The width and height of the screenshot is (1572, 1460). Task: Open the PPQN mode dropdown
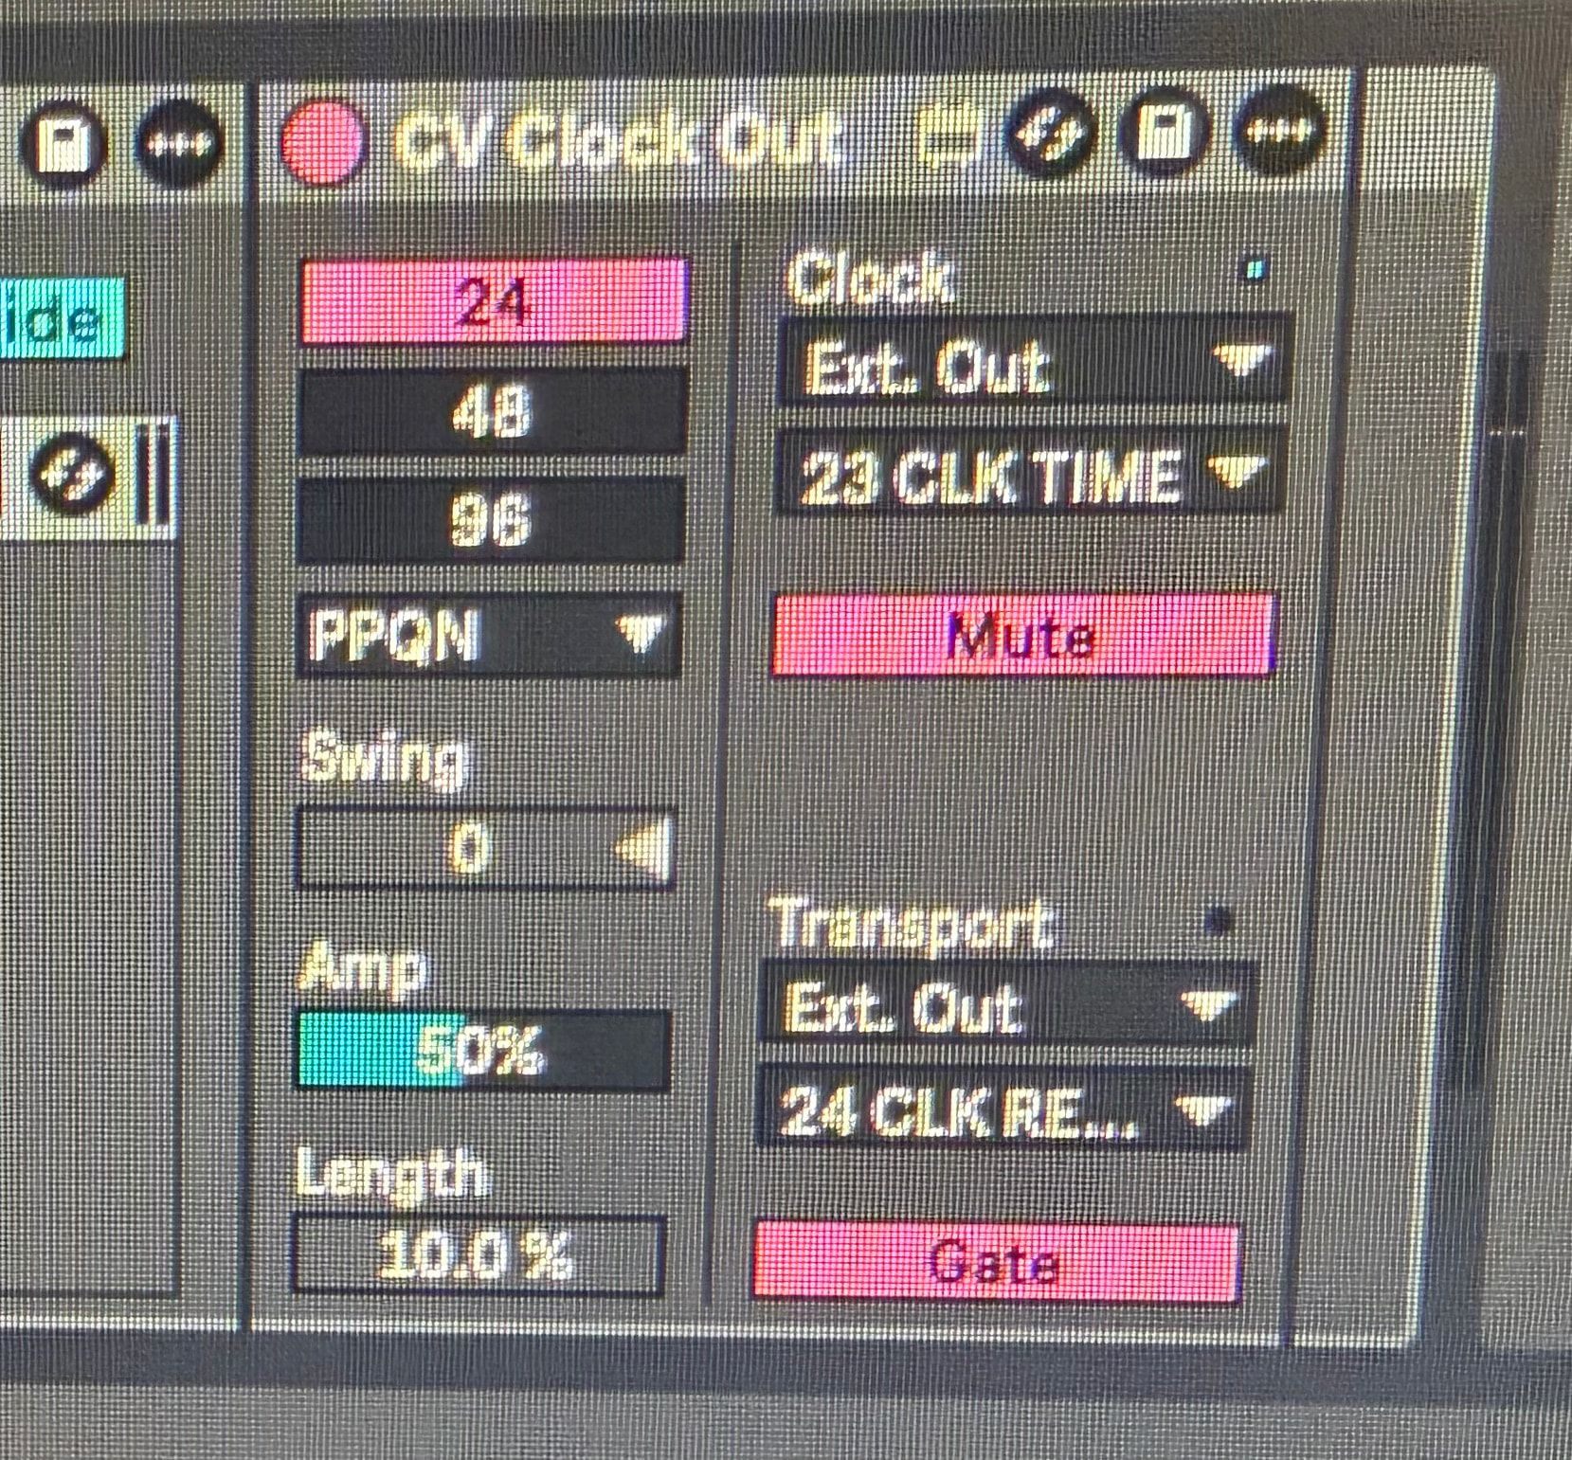[489, 635]
